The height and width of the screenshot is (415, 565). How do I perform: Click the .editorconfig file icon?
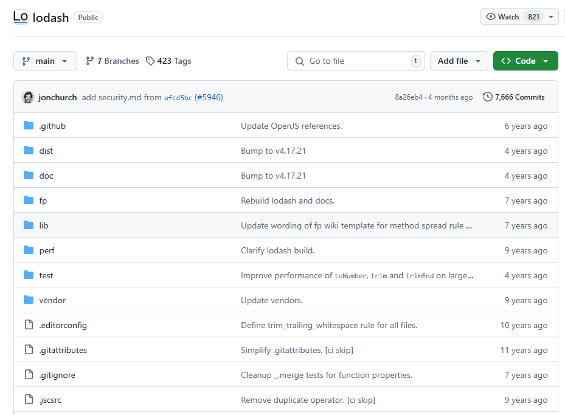(29, 325)
